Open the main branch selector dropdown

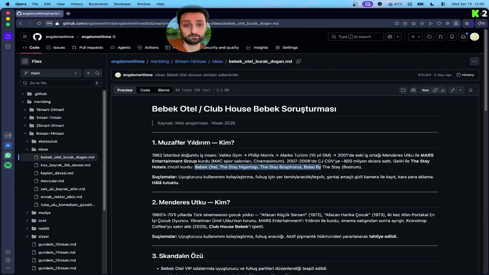click(50, 73)
